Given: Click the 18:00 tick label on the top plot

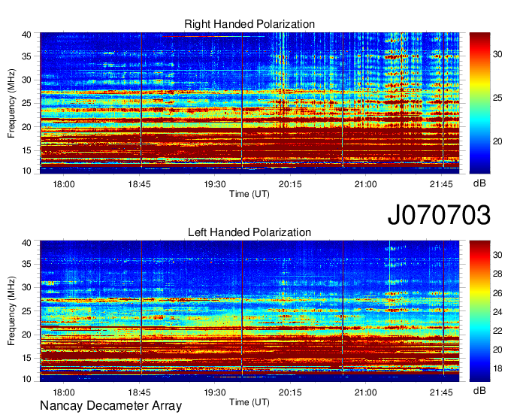Looking at the screenshot, I should tap(64, 184).
